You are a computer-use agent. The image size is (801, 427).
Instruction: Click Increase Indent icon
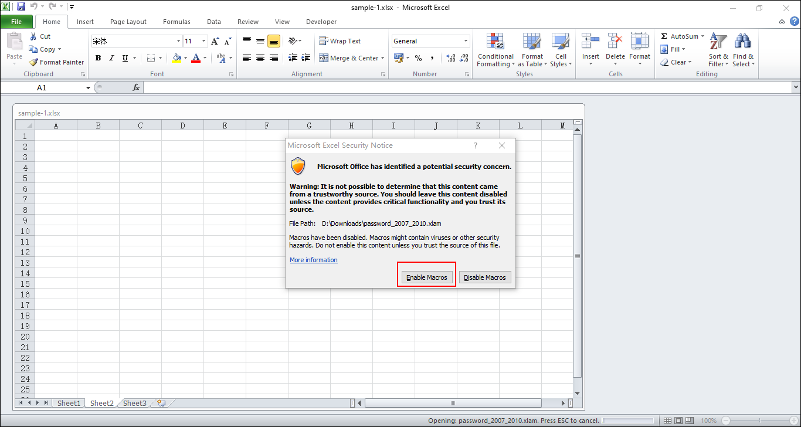coord(306,58)
